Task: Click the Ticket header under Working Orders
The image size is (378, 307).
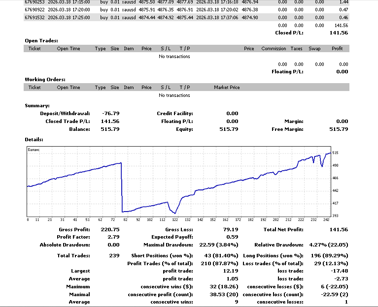Action: tap(34, 88)
